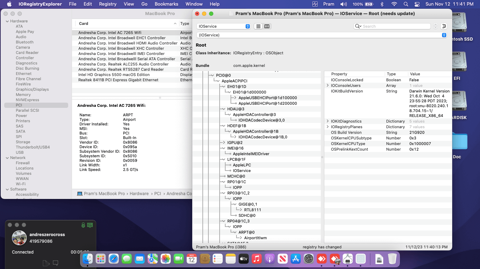Open Launchpad from the Dock
The width and height of the screenshot is (480, 269).
coord(101,259)
